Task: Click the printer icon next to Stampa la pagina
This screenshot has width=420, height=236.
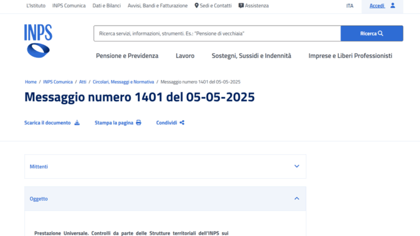Action: tap(139, 123)
